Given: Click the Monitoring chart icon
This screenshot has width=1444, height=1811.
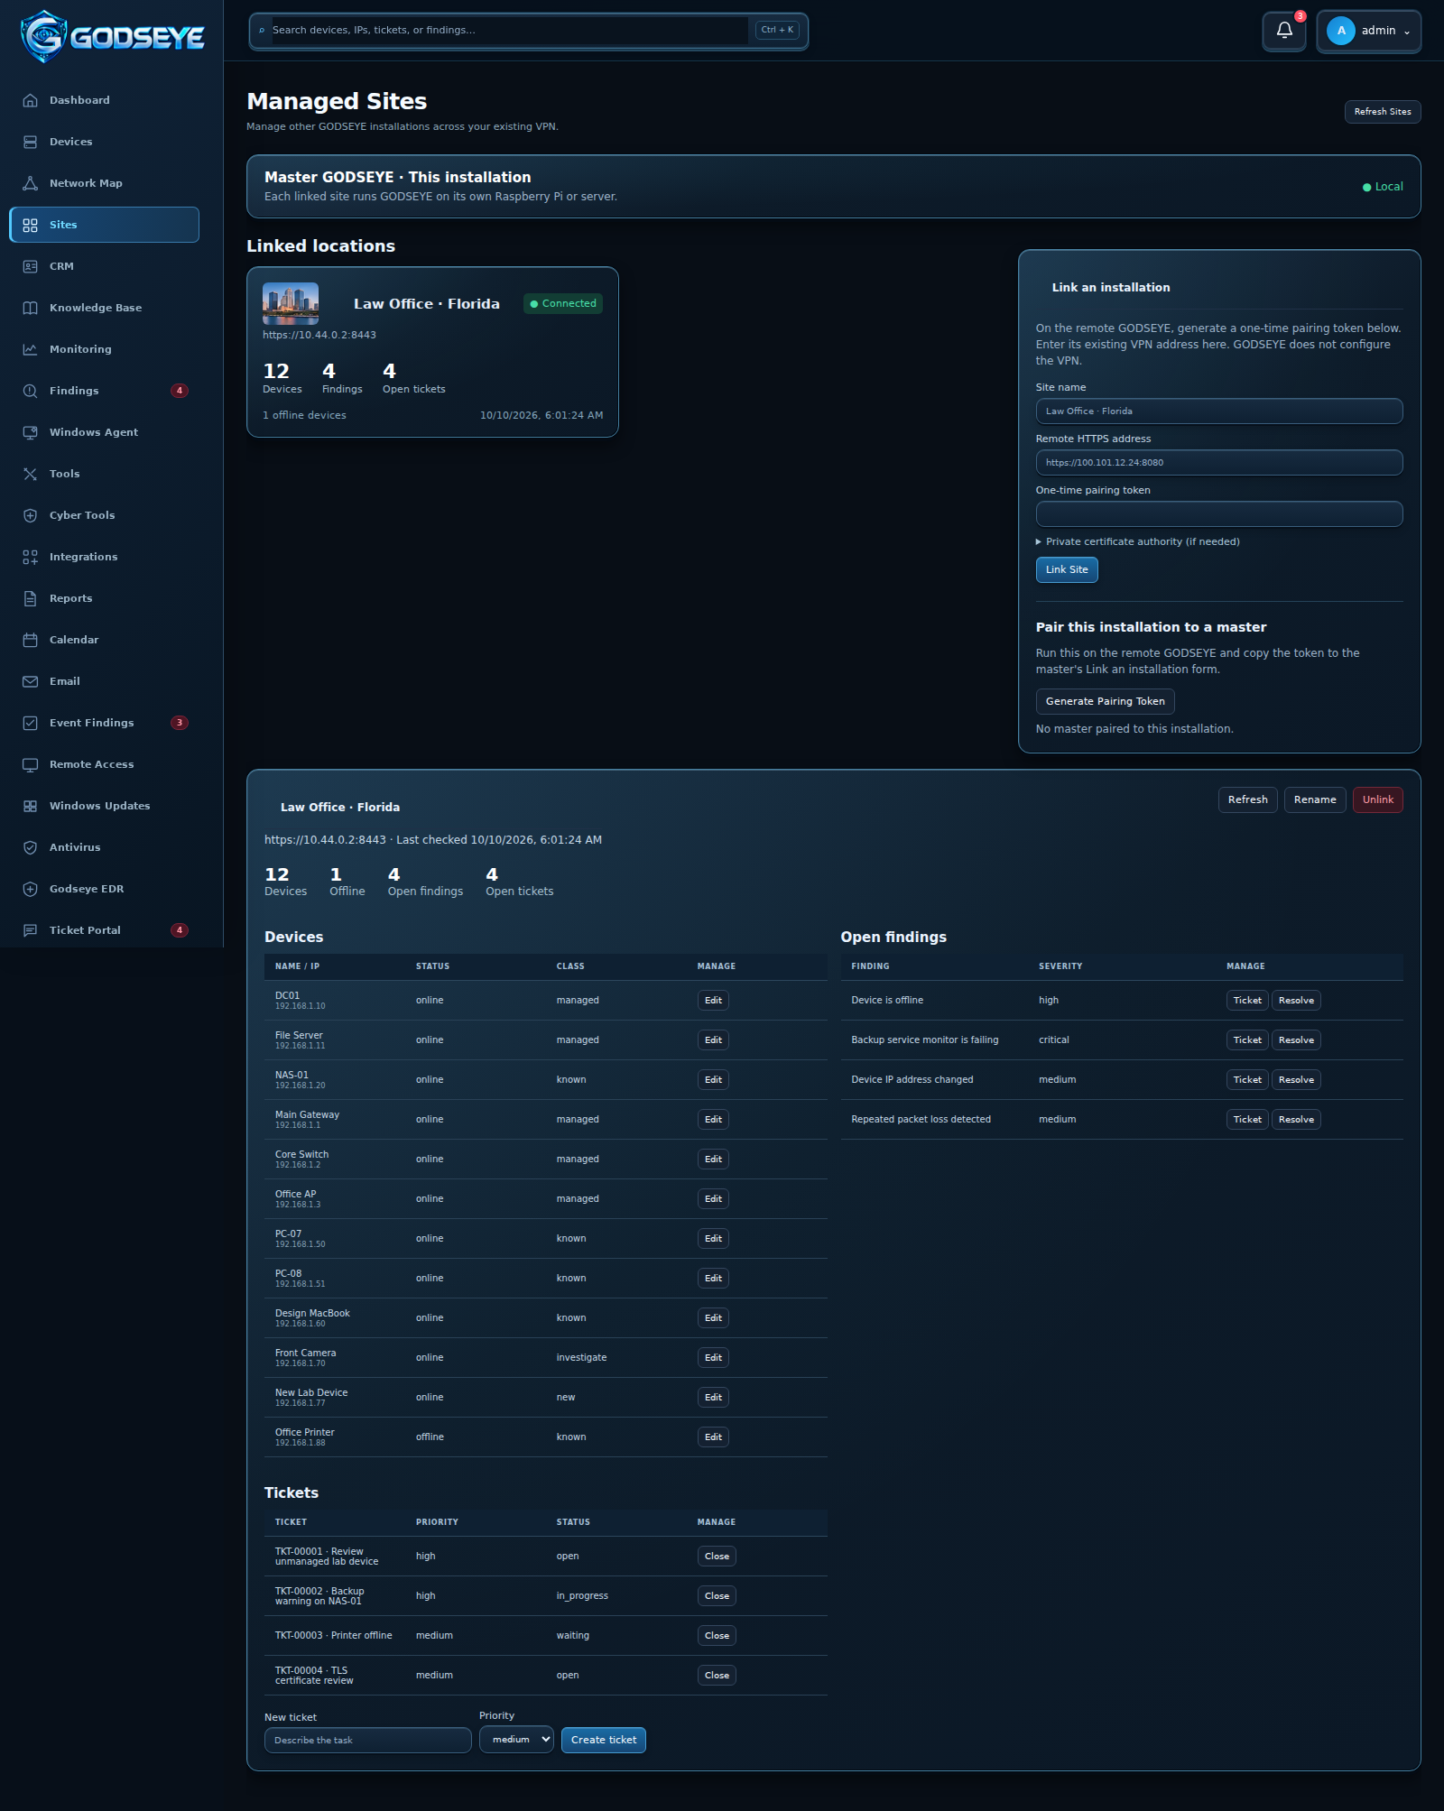Looking at the screenshot, I should pyautogui.click(x=30, y=349).
